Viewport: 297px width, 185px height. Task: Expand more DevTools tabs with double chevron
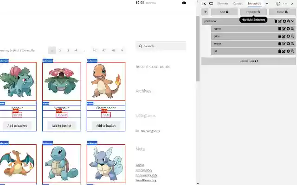pyautogui.click(x=267, y=4)
